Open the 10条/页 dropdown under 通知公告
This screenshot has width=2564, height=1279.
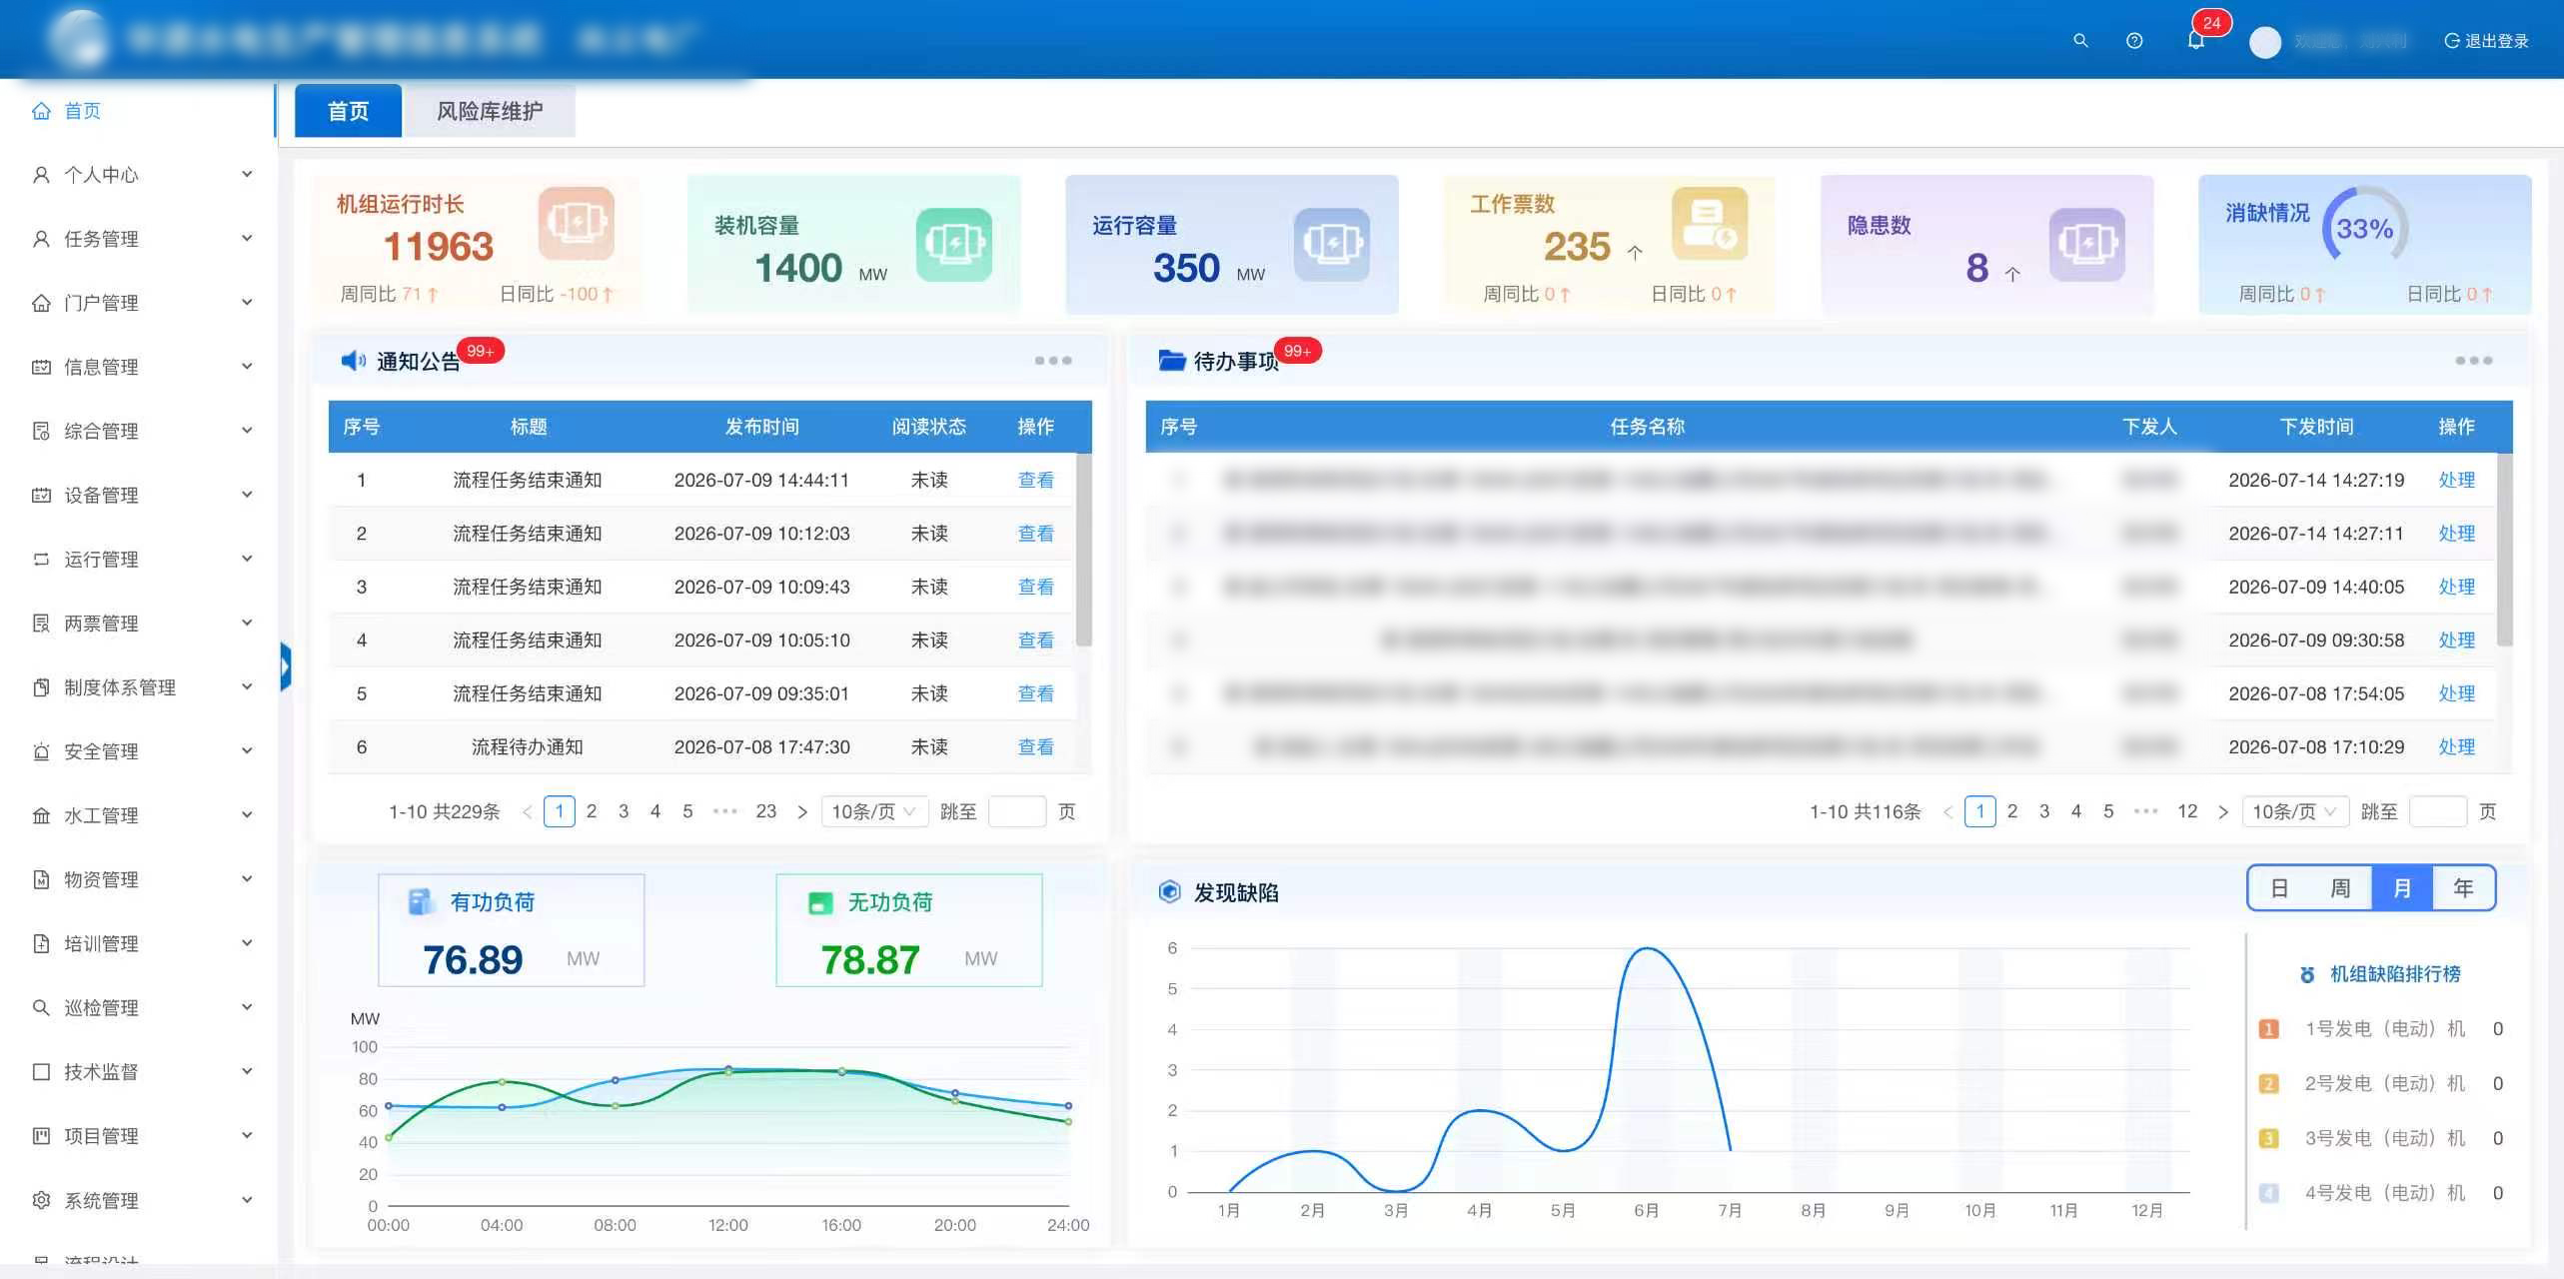click(x=874, y=811)
